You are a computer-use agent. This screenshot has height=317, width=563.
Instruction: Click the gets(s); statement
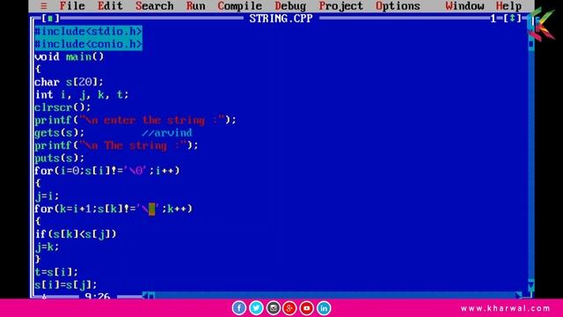pos(60,133)
